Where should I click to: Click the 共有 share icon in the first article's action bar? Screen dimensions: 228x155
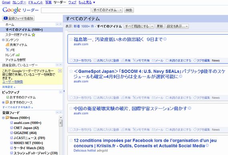[x=123, y=61]
